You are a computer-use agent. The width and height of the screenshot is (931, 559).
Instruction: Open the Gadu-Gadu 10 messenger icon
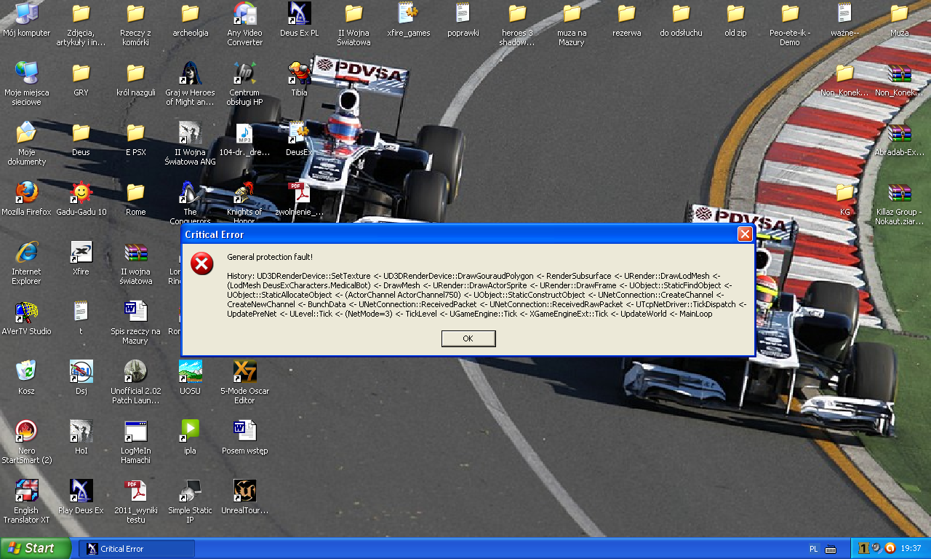pyautogui.click(x=81, y=193)
